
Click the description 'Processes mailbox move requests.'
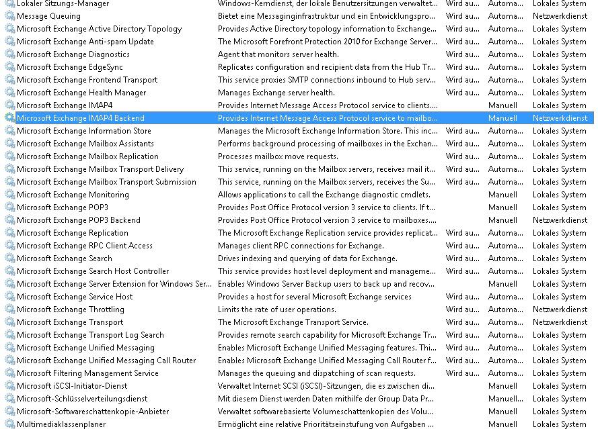tap(278, 156)
